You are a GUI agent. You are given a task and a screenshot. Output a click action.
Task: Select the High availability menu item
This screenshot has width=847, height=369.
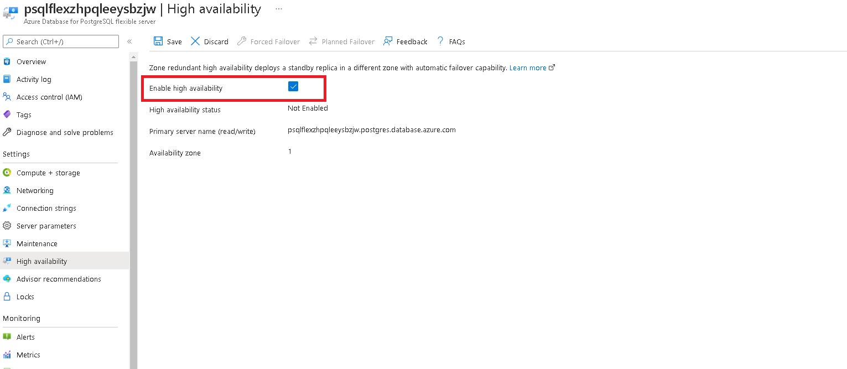coord(42,261)
